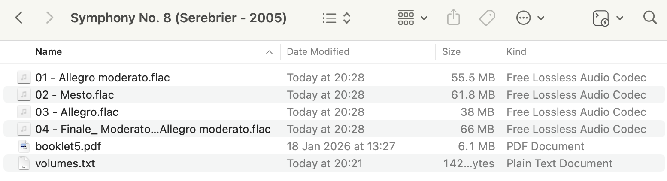Toggle the Name sort direction chevron
667x181 pixels.
(270, 52)
